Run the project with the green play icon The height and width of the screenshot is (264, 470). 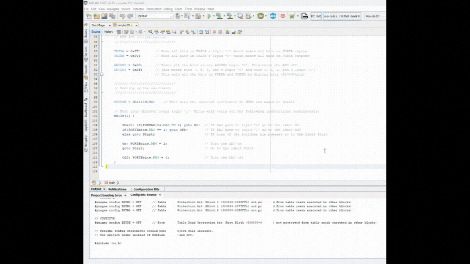coord(209,16)
